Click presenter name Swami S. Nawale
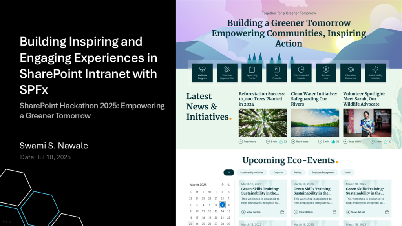402x226 pixels. tap(53, 146)
